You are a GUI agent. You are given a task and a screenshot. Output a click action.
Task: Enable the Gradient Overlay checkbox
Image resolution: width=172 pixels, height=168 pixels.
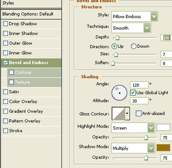(x=5, y=111)
